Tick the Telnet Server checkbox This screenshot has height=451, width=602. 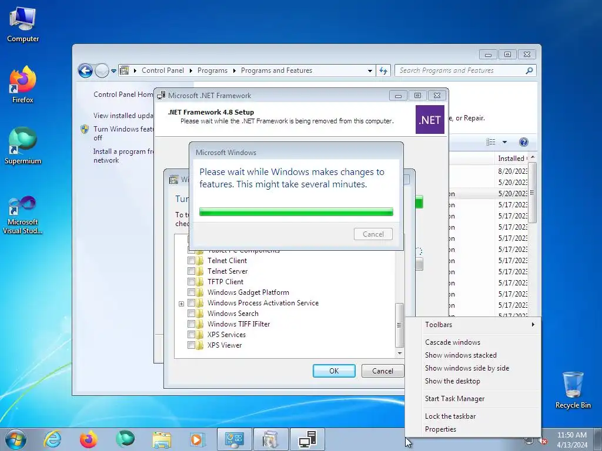pos(191,271)
